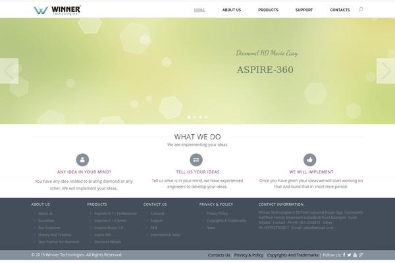Select the third slider dot
This screenshot has height=263, width=395.
[200, 117]
